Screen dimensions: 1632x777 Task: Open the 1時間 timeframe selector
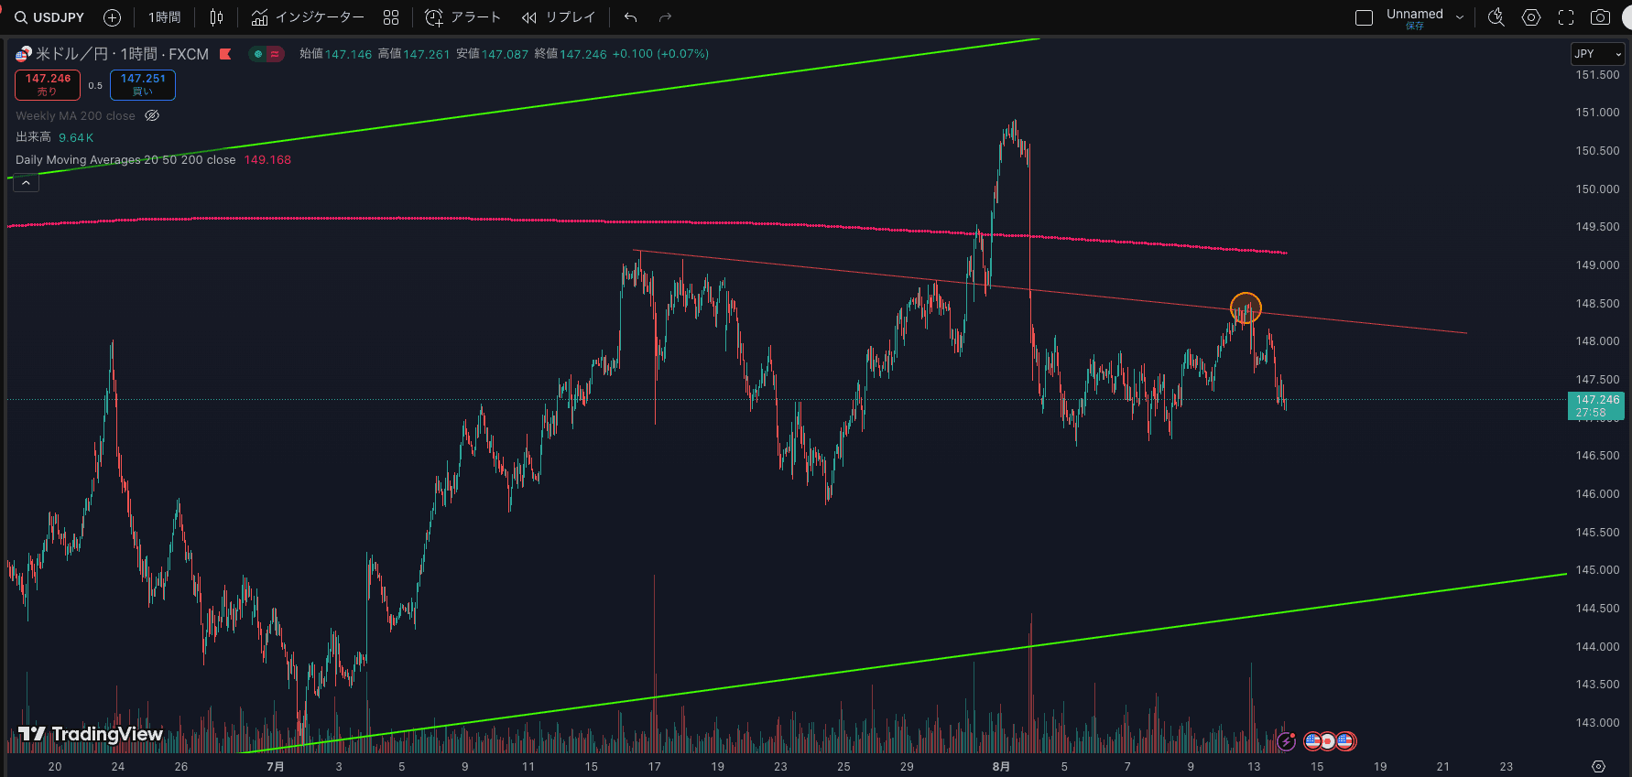tap(165, 17)
